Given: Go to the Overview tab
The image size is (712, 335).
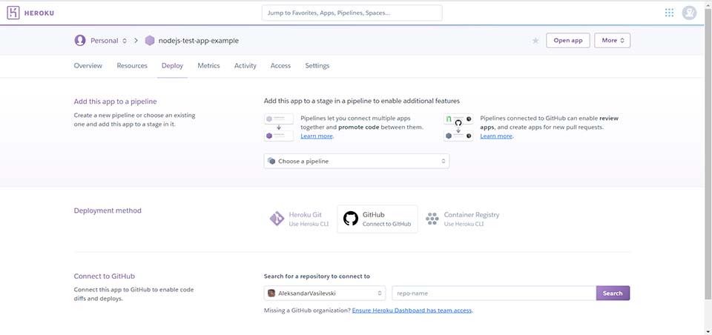Looking at the screenshot, I should pyautogui.click(x=88, y=66).
